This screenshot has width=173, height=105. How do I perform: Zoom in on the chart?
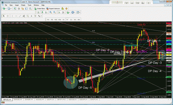pyautogui.click(x=51, y=12)
